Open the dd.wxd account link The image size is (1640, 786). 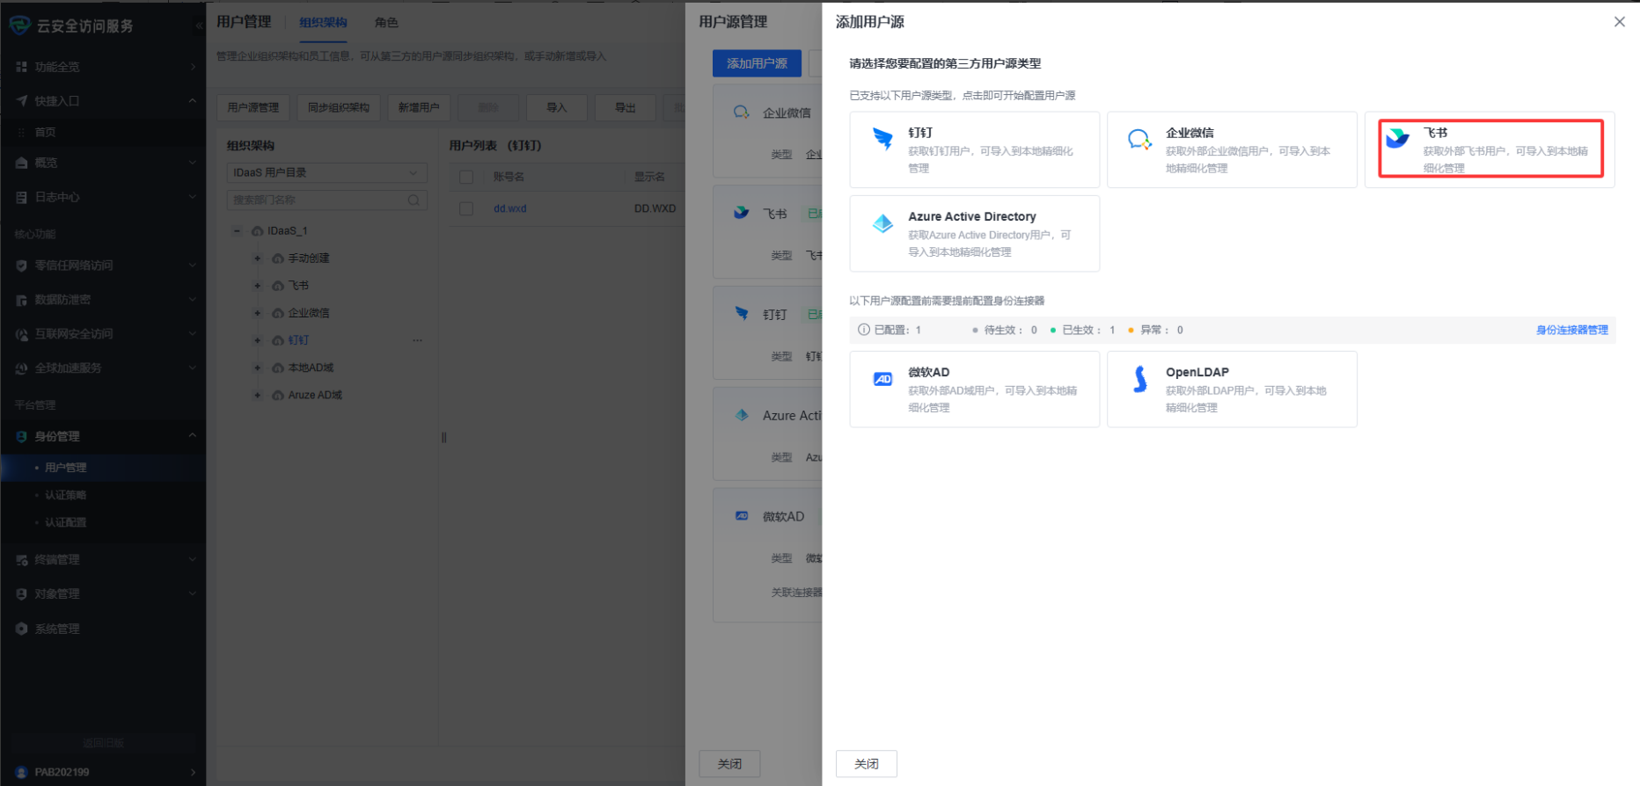pos(509,209)
